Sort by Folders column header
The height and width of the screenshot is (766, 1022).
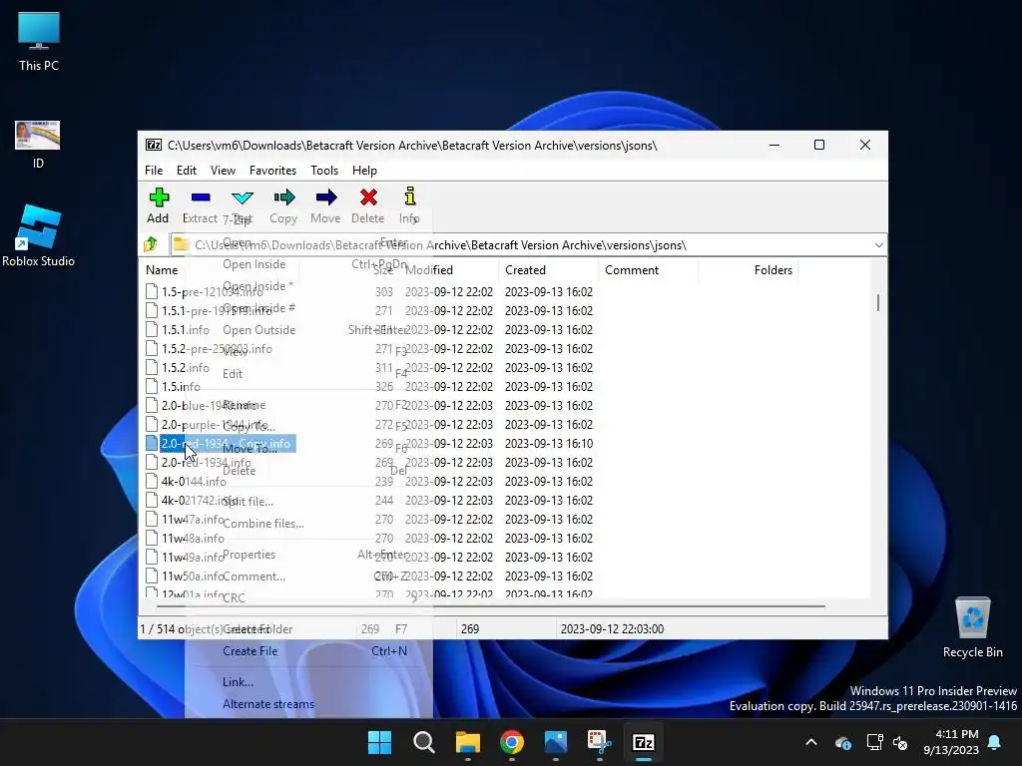point(773,269)
